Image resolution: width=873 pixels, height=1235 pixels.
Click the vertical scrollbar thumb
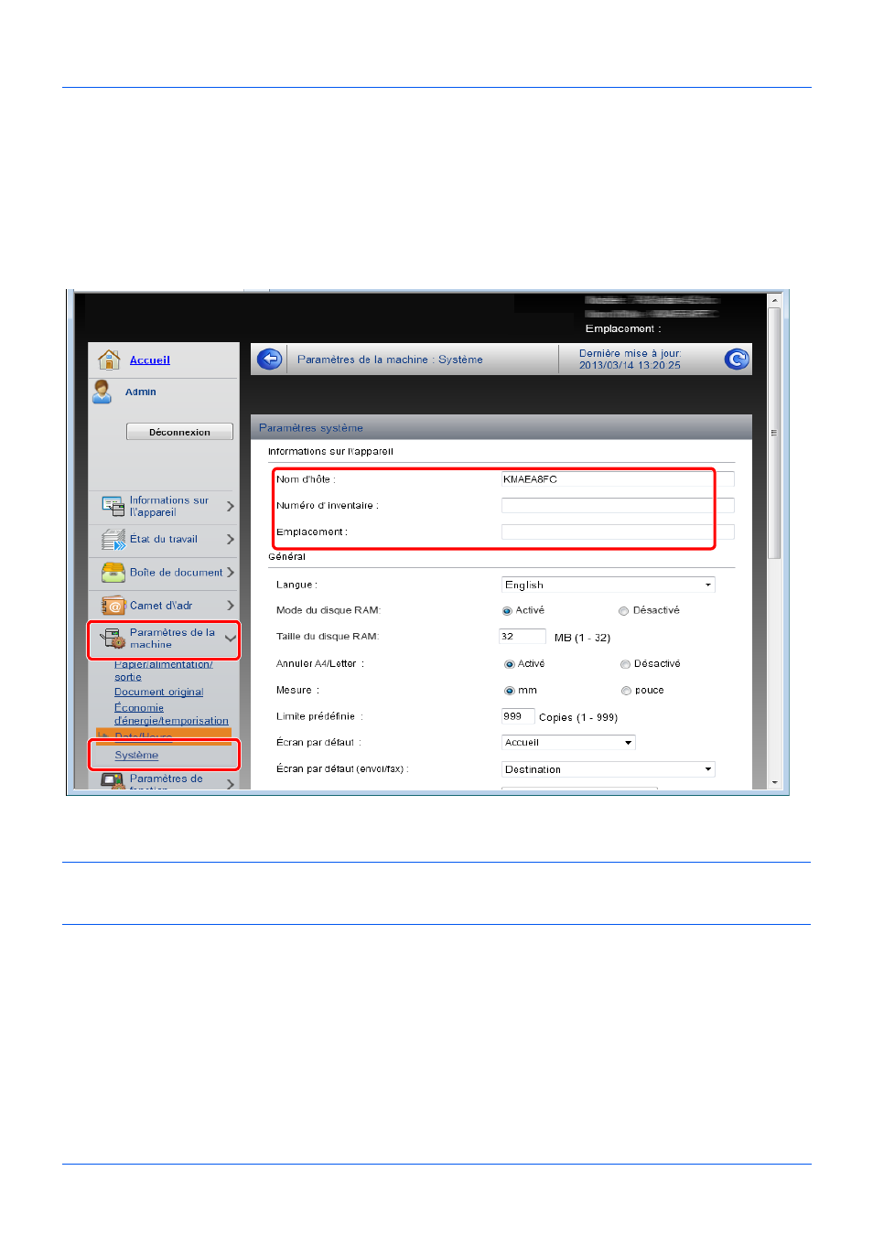pyautogui.click(x=774, y=433)
